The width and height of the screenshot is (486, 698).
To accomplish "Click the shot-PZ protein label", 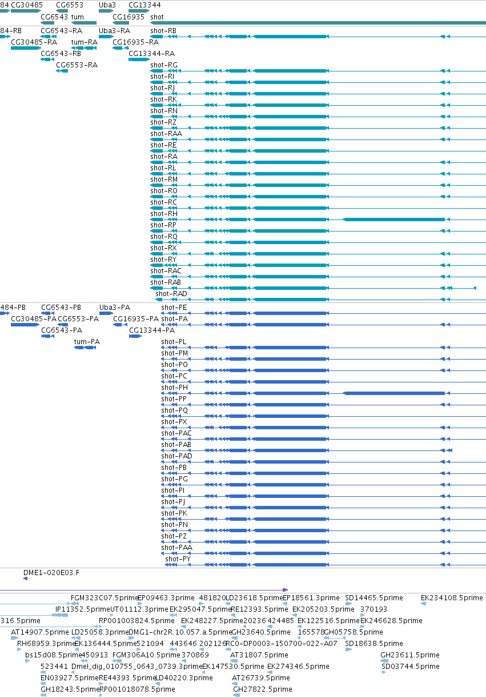I will [x=174, y=536].
